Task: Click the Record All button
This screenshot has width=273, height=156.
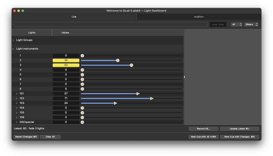Action: (x=204, y=129)
